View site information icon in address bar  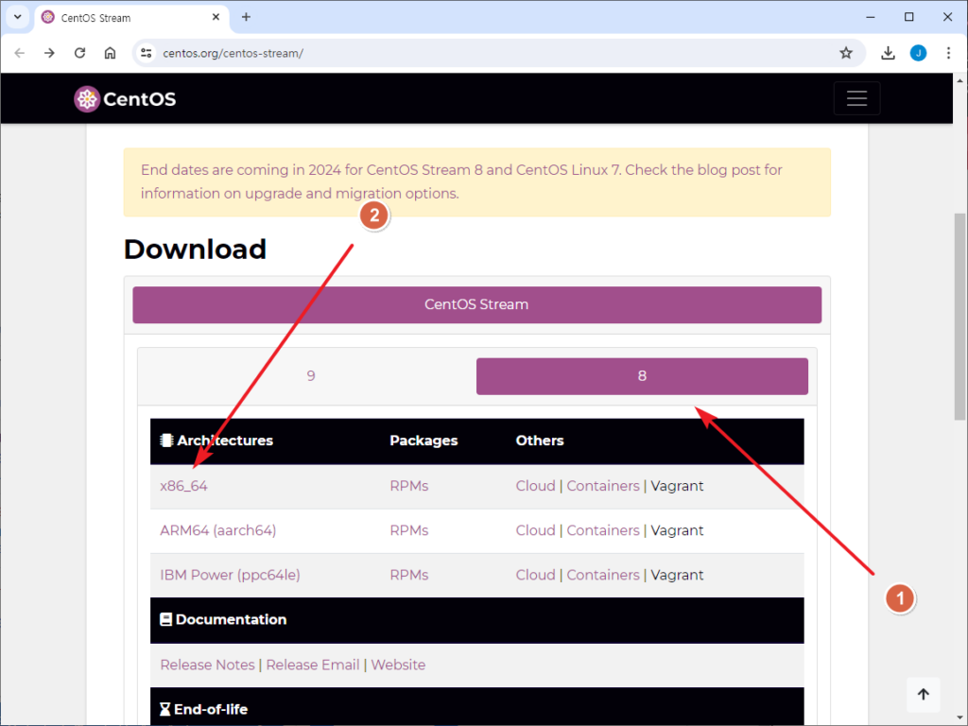(146, 53)
